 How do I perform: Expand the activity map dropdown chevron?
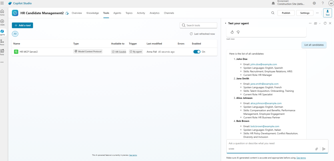320,23
